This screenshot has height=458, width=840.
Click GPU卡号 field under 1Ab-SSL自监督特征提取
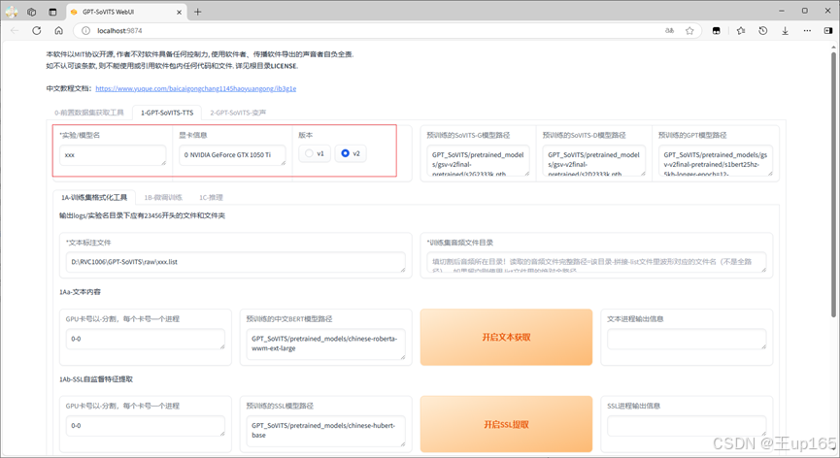[145, 426]
